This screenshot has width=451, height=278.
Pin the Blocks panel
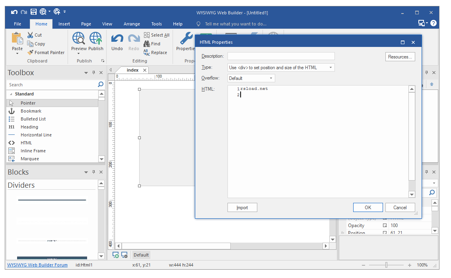click(x=93, y=172)
